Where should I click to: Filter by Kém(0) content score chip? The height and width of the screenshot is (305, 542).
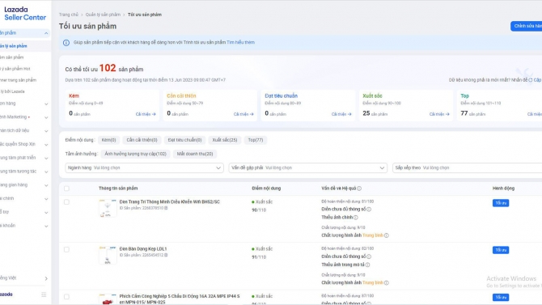click(x=108, y=140)
